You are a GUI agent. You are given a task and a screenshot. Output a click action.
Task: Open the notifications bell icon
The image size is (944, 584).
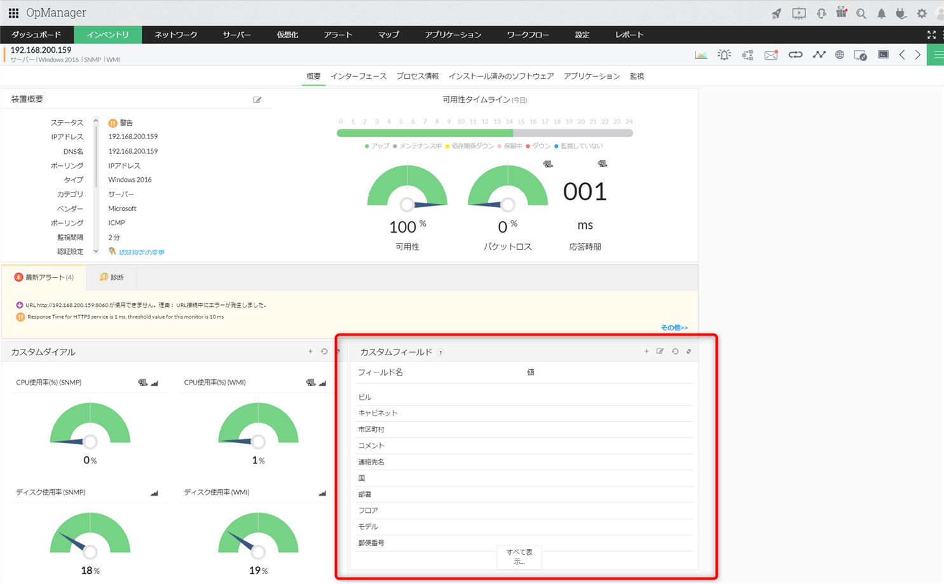881,13
